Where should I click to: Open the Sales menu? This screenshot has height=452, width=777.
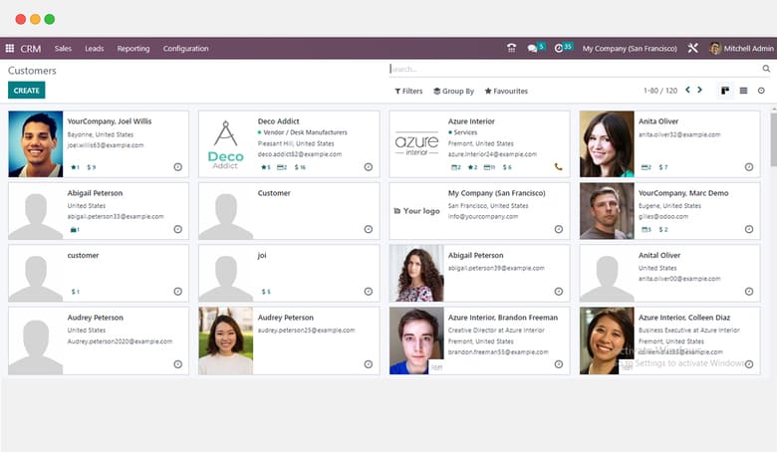click(x=63, y=49)
